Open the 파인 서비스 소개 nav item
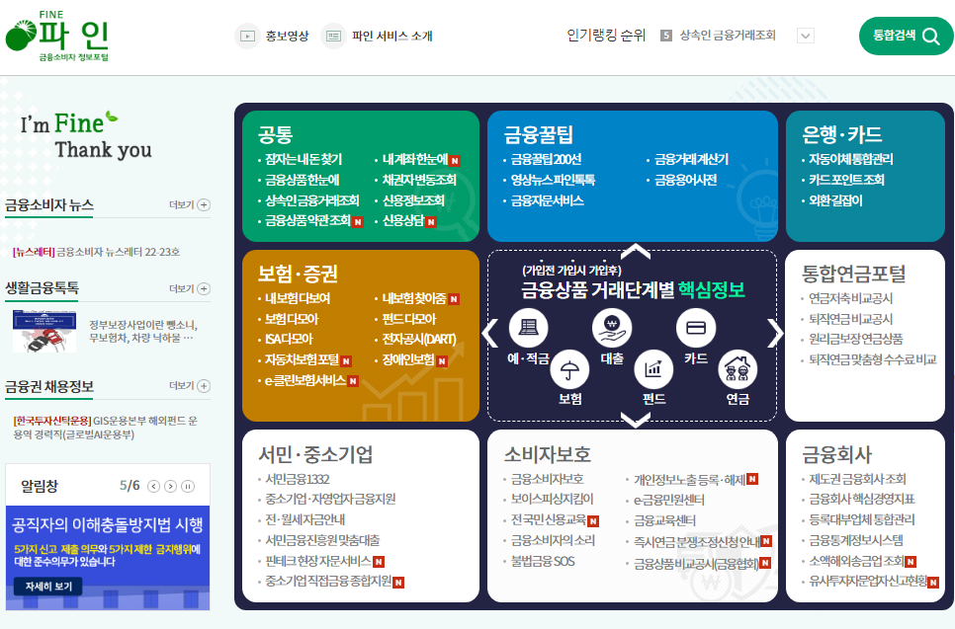This screenshot has height=629, width=955. point(384,37)
